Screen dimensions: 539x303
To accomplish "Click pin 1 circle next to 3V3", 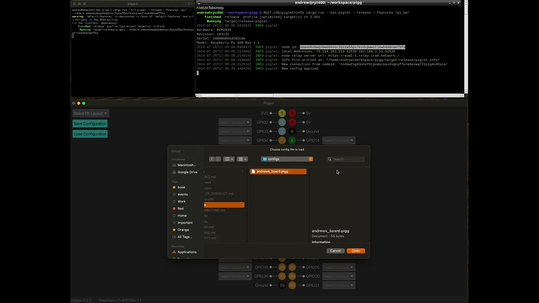I will 282,113.
